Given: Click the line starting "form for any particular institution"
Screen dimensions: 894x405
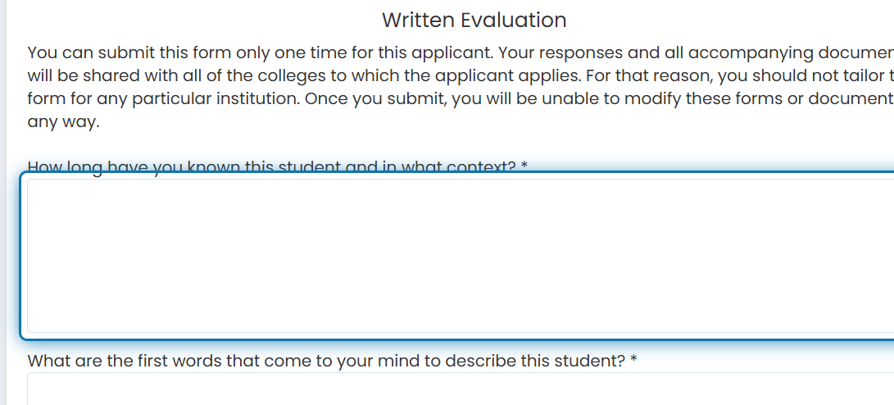Looking at the screenshot, I should 461,98.
